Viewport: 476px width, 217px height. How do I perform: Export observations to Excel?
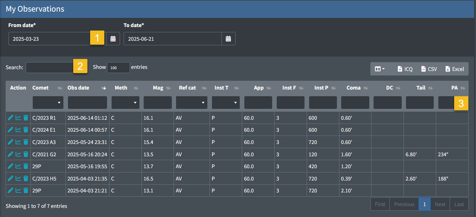coord(455,69)
